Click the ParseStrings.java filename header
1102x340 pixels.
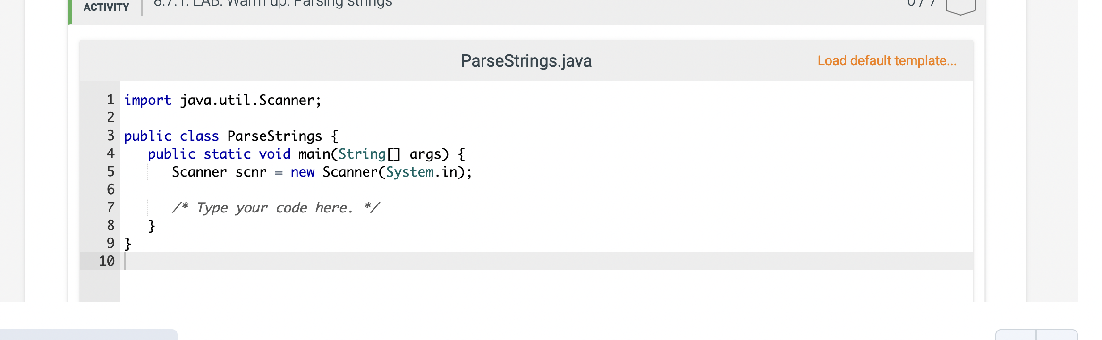click(x=526, y=60)
